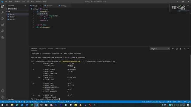Select Python interpreter 3.9.0 64-bit
Screen dimensions: 191x107
pyautogui.click(x=7, y=102)
